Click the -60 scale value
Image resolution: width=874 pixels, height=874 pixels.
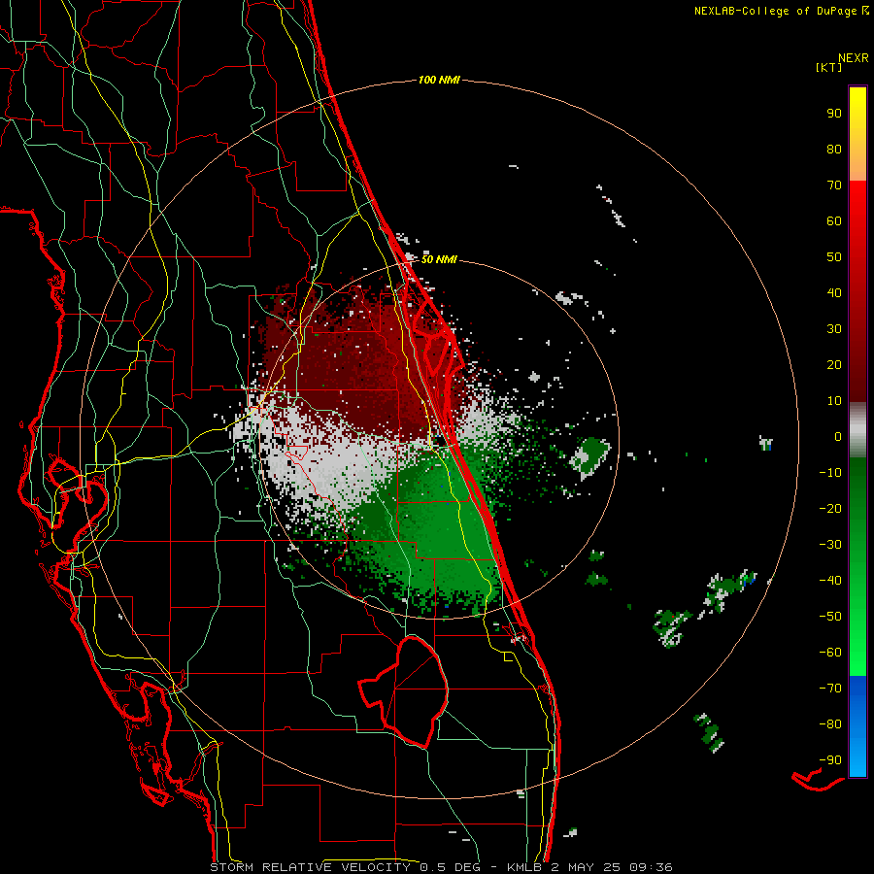pyautogui.click(x=830, y=653)
